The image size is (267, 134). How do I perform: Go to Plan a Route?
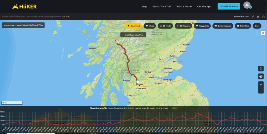pos(184,6)
